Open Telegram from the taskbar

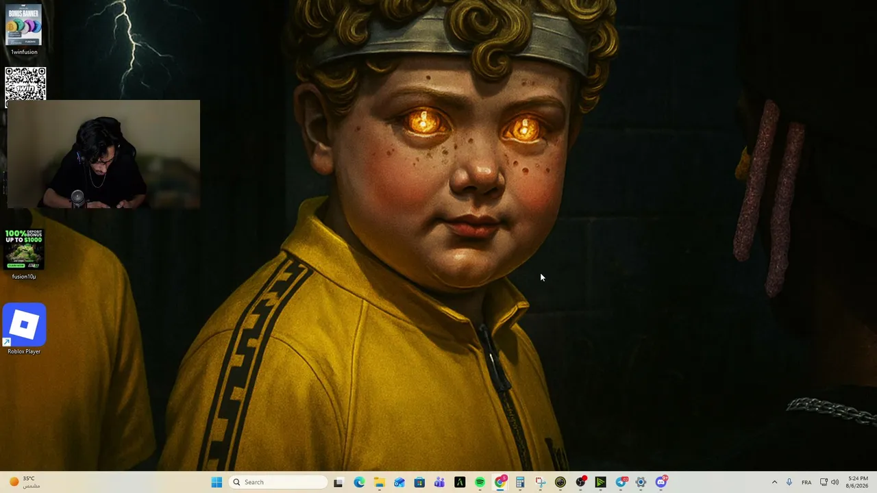621,482
